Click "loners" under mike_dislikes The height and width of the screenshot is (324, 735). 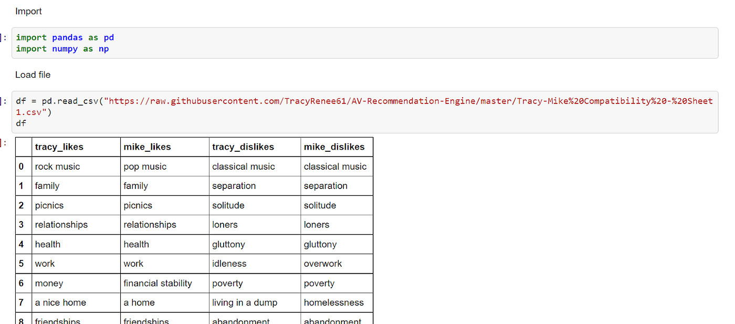coord(317,225)
